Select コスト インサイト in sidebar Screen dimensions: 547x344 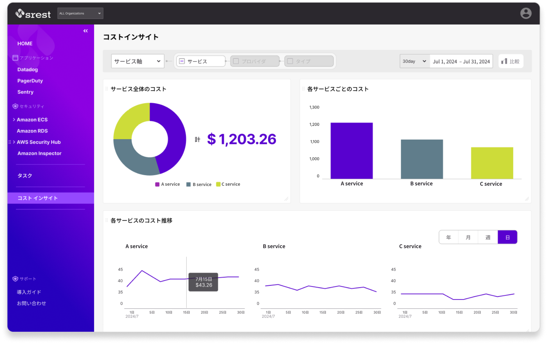(51, 198)
